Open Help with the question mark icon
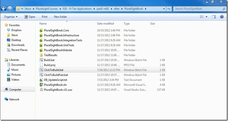Screen dimensions: 228x121 (x=222, y=17)
